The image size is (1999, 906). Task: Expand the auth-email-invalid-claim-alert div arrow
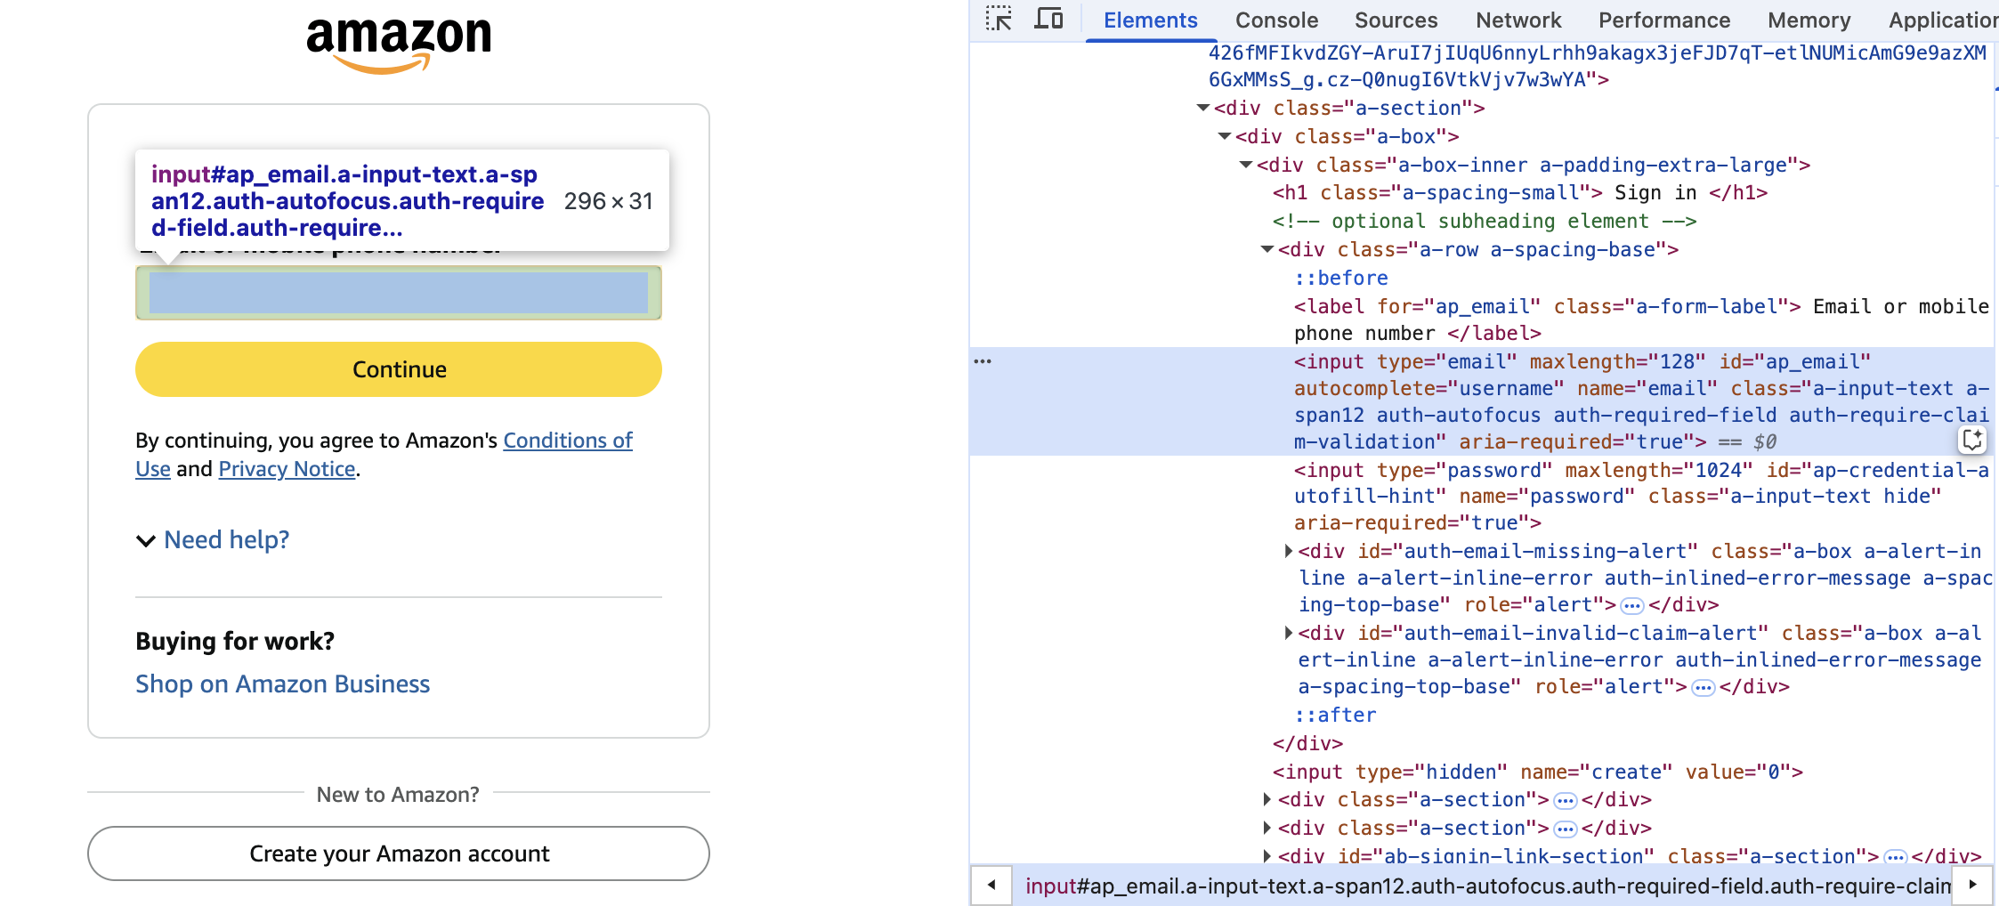click(x=1288, y=633)
